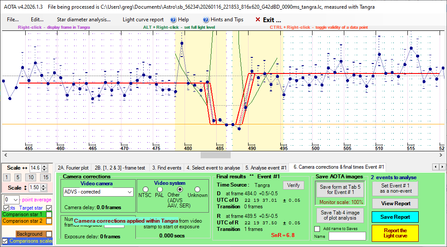Open Help via the question-mark icon

[173, 20]
